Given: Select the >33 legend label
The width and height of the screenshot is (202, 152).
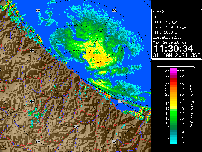Looking at the screenshot, I should point(166,71).
